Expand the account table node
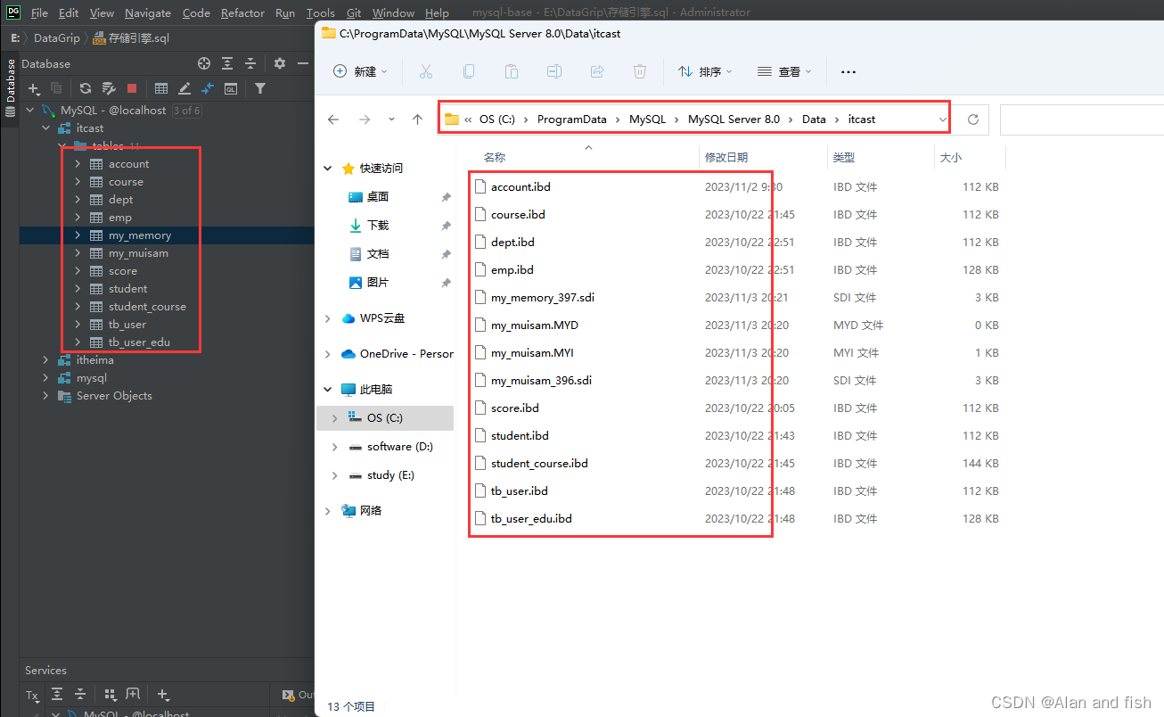1164x717 pixels. [78, 164]
